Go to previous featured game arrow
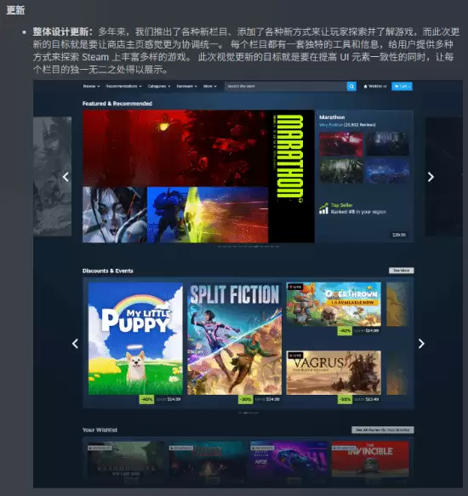This screenshot has height=496, width=468. pos(66,177)
